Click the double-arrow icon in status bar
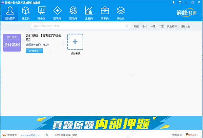203x138 pixels. tap(47, 135)
